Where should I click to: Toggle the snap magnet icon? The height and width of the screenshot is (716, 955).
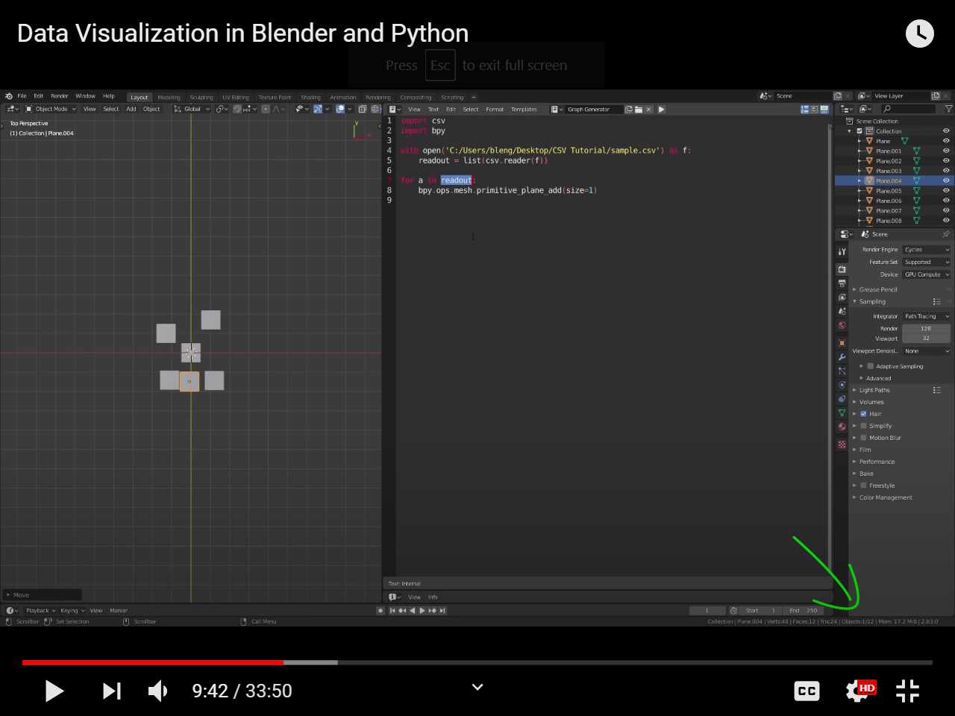pos(237,109)
